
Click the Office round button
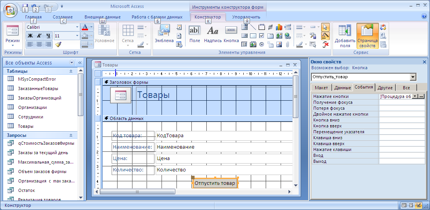pos(11,10)
